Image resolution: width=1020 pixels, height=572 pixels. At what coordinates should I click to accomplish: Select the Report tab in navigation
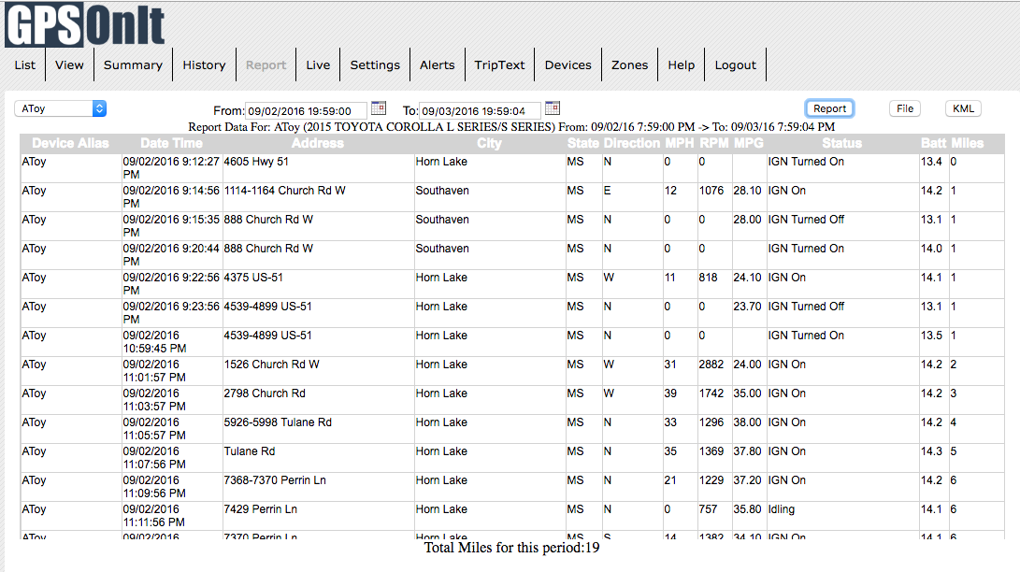(266, 65)
